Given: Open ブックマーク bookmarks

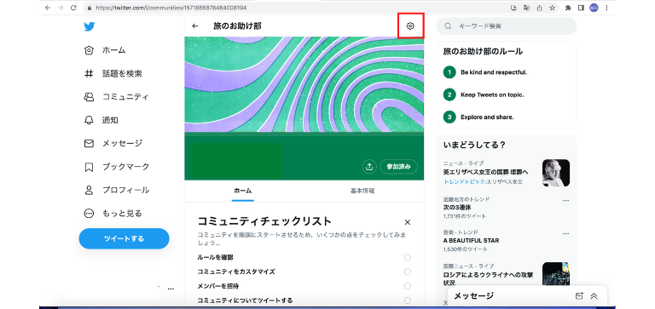Looking at the screenshot, I should (x=125, y=167).
